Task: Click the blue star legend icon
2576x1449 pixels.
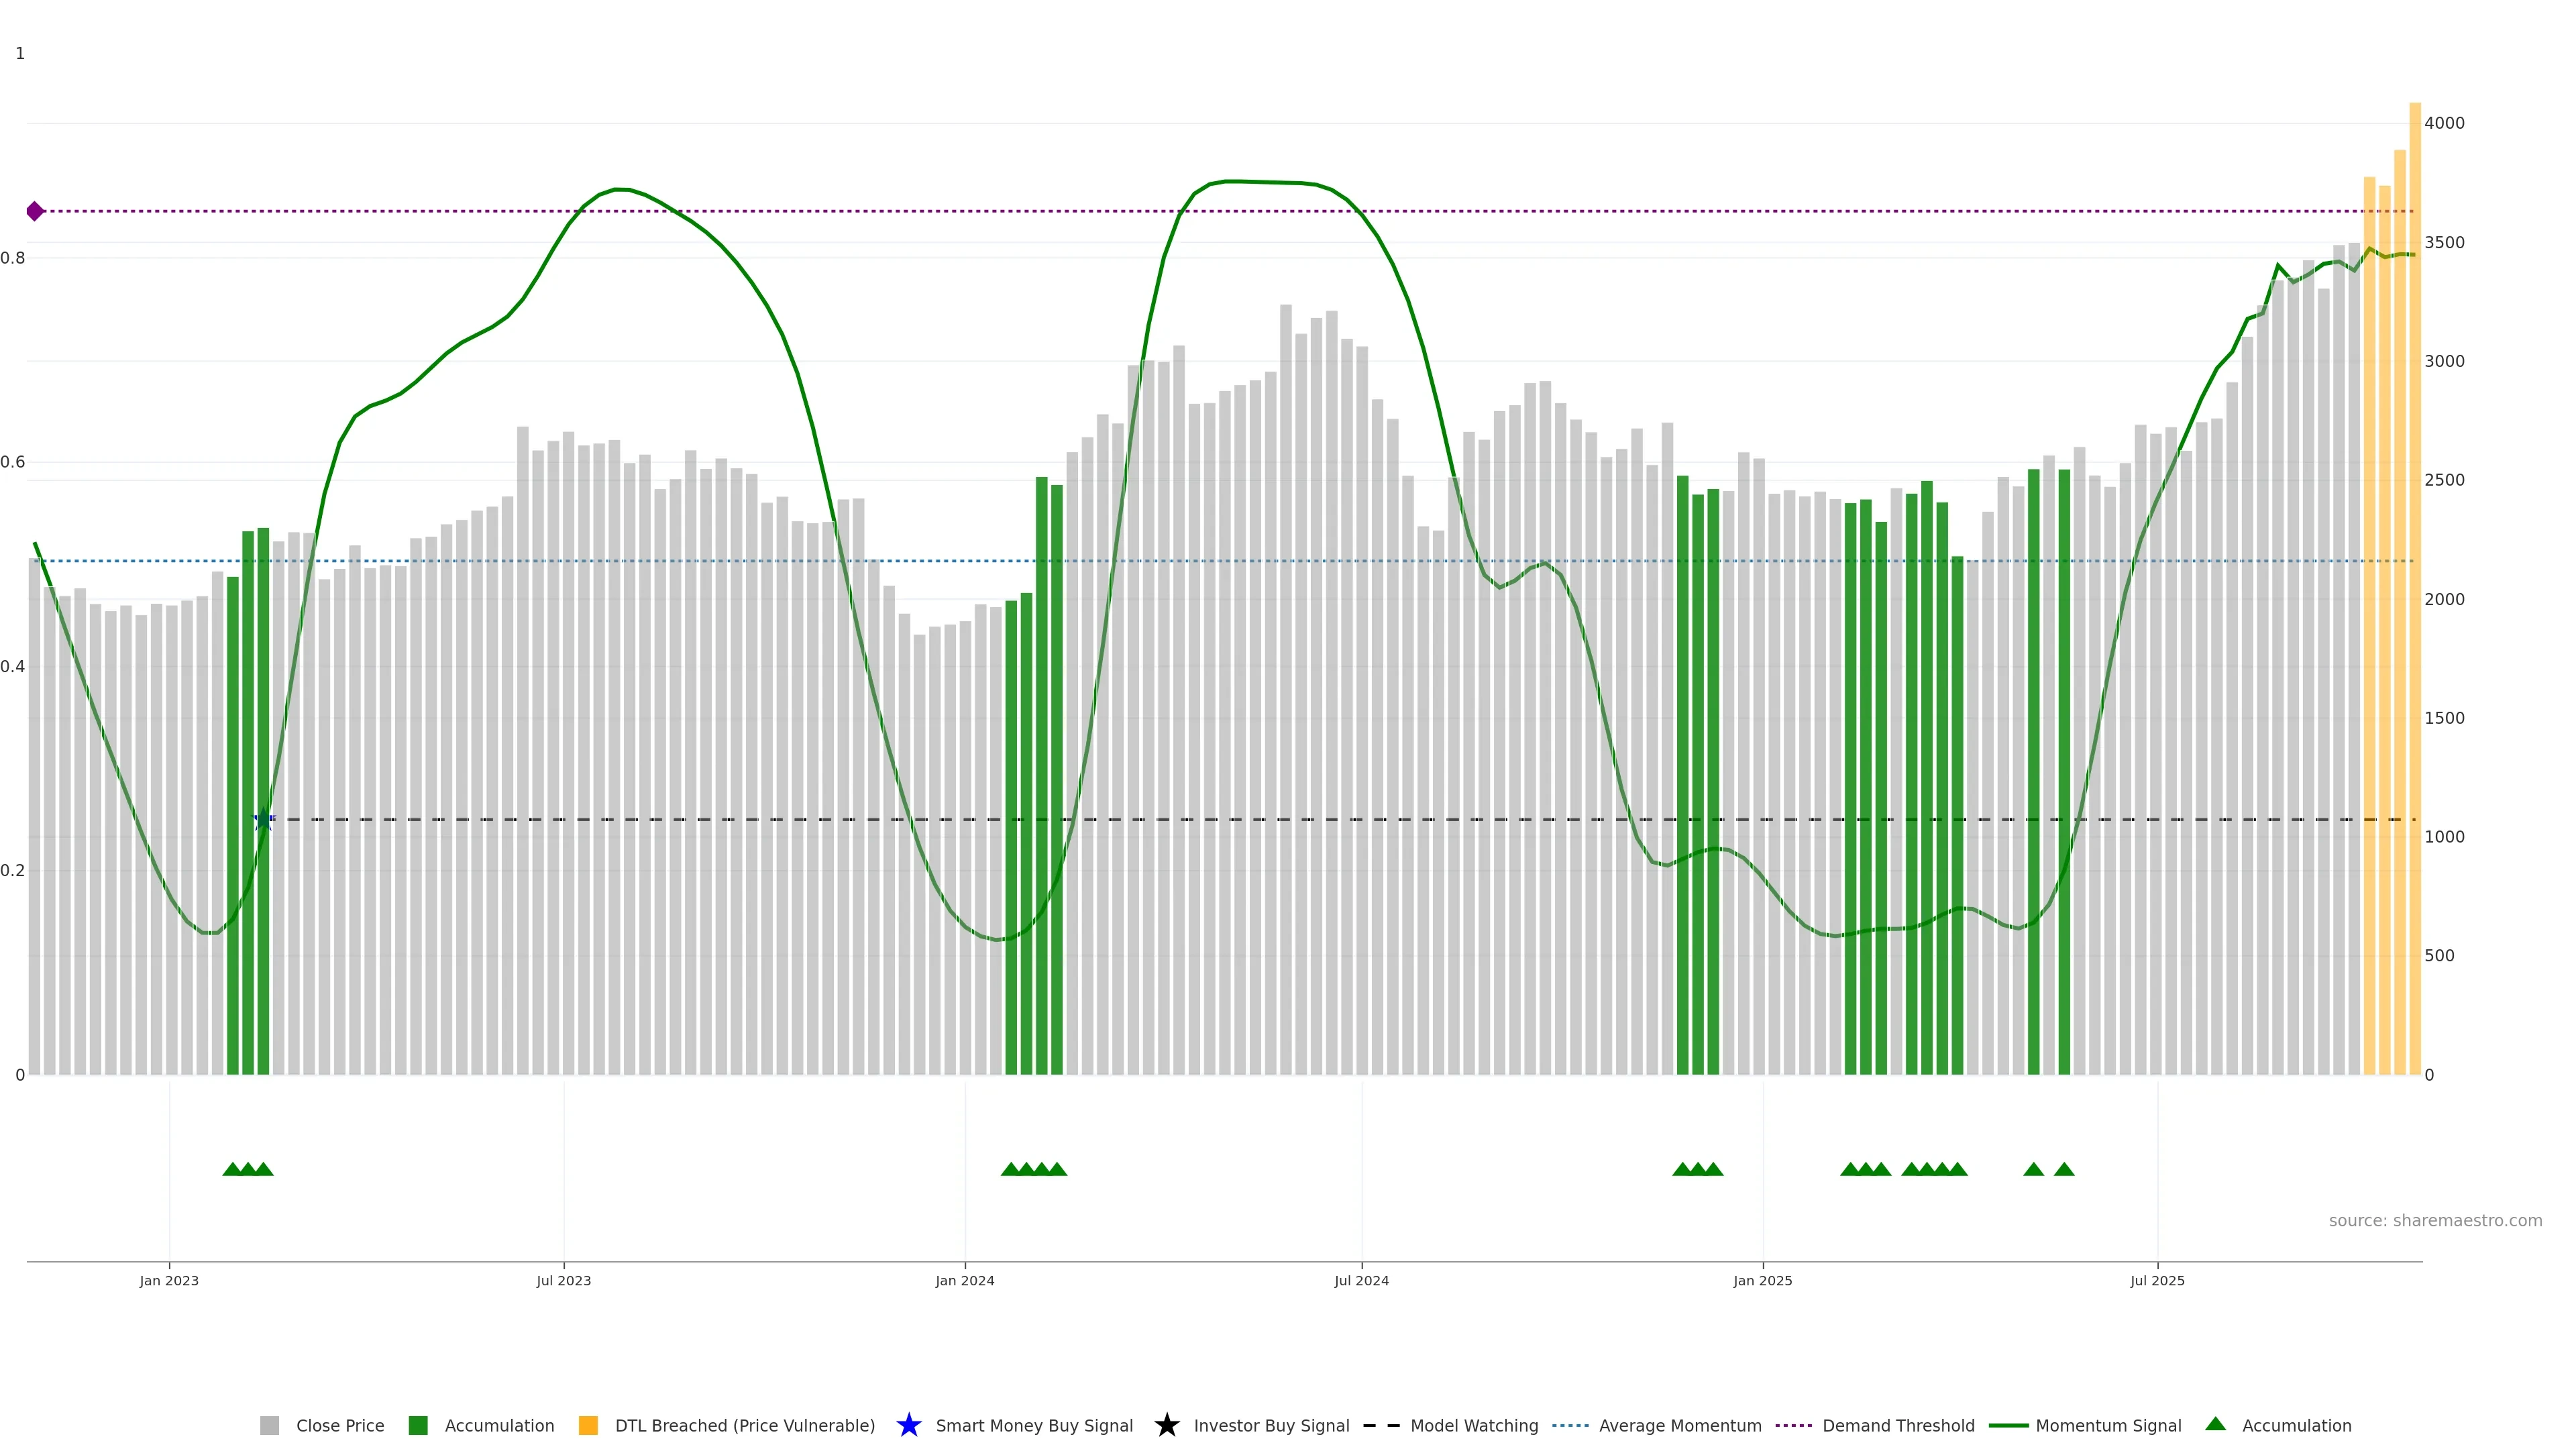Action: 908,1425
